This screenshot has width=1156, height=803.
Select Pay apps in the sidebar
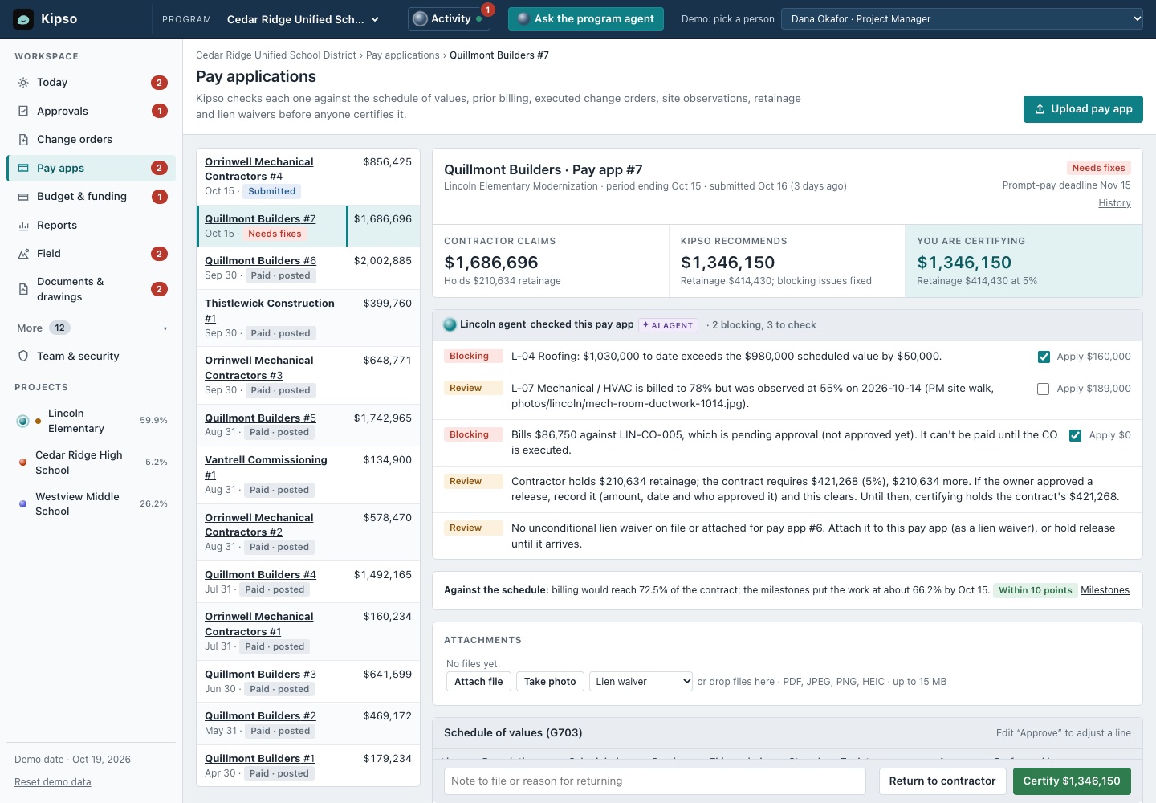(x=91, y=168)
